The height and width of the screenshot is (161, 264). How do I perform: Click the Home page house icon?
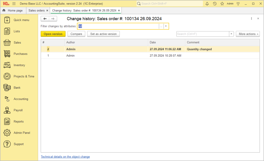click(4, 10)
